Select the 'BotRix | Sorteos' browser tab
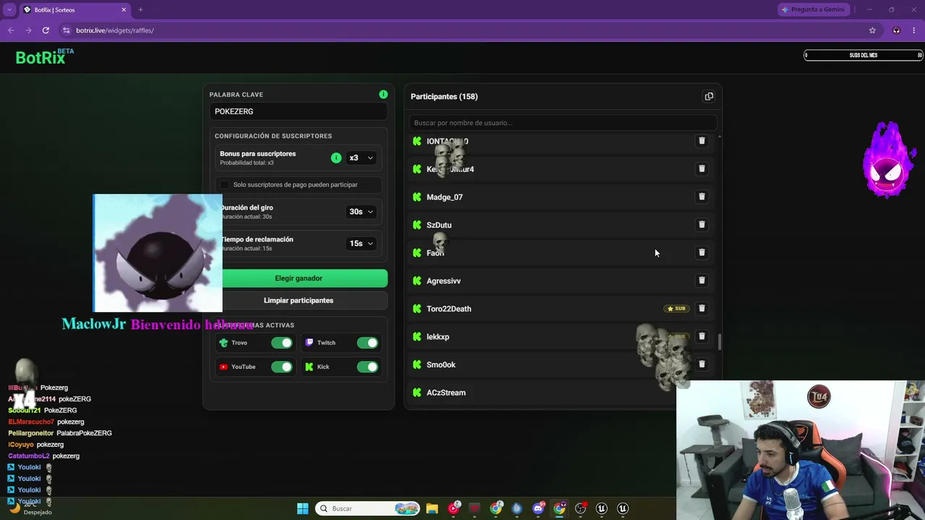The width and height of the screenshot is (925, 520). pos(74,9)
